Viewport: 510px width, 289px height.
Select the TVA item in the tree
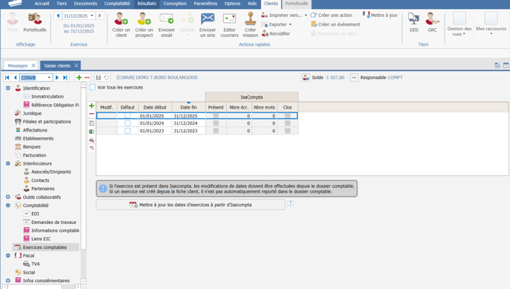click(x=36, y=264)
